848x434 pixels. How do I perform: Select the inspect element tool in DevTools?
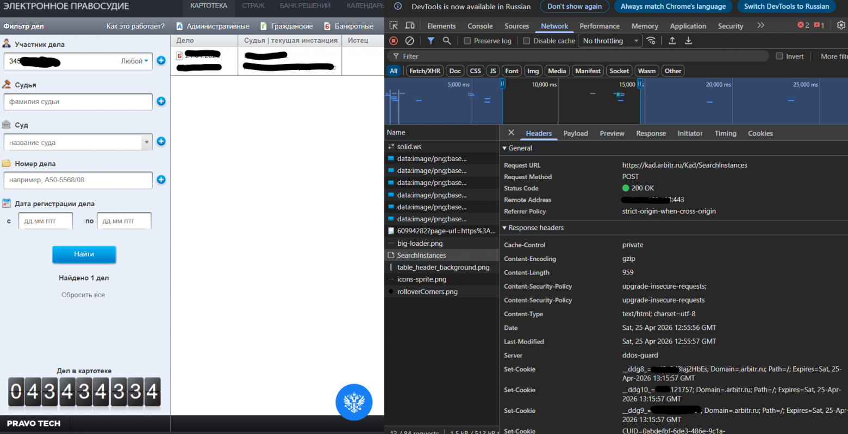point(393,25)
